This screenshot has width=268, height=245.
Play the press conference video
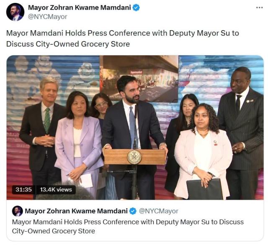(x=135, y=127)
